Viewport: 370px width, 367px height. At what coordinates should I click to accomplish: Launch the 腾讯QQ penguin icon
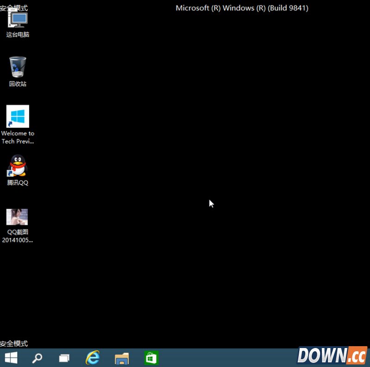(18, 166)
